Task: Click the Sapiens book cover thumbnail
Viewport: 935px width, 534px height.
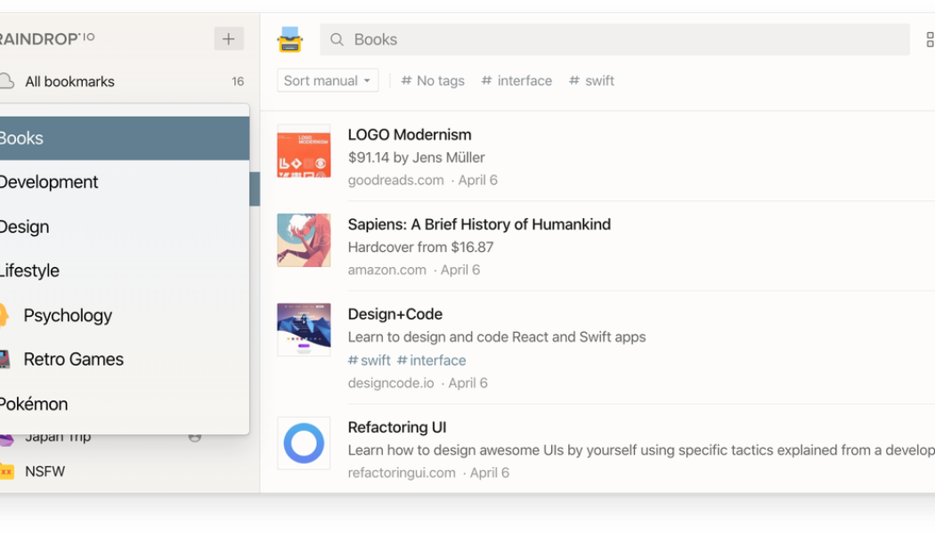Action: [304, 240]
